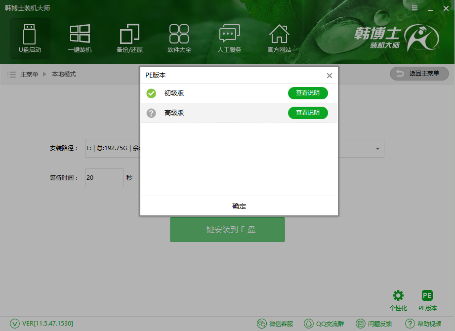This screenshot has height=331, width=455.
Task: Check the version number VER link
Action: pos(37,324)
